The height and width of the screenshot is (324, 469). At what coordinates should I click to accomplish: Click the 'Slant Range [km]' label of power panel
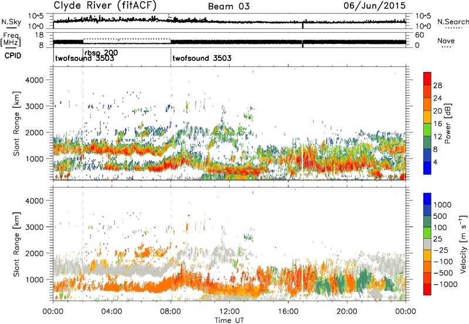tap(16, 123)
